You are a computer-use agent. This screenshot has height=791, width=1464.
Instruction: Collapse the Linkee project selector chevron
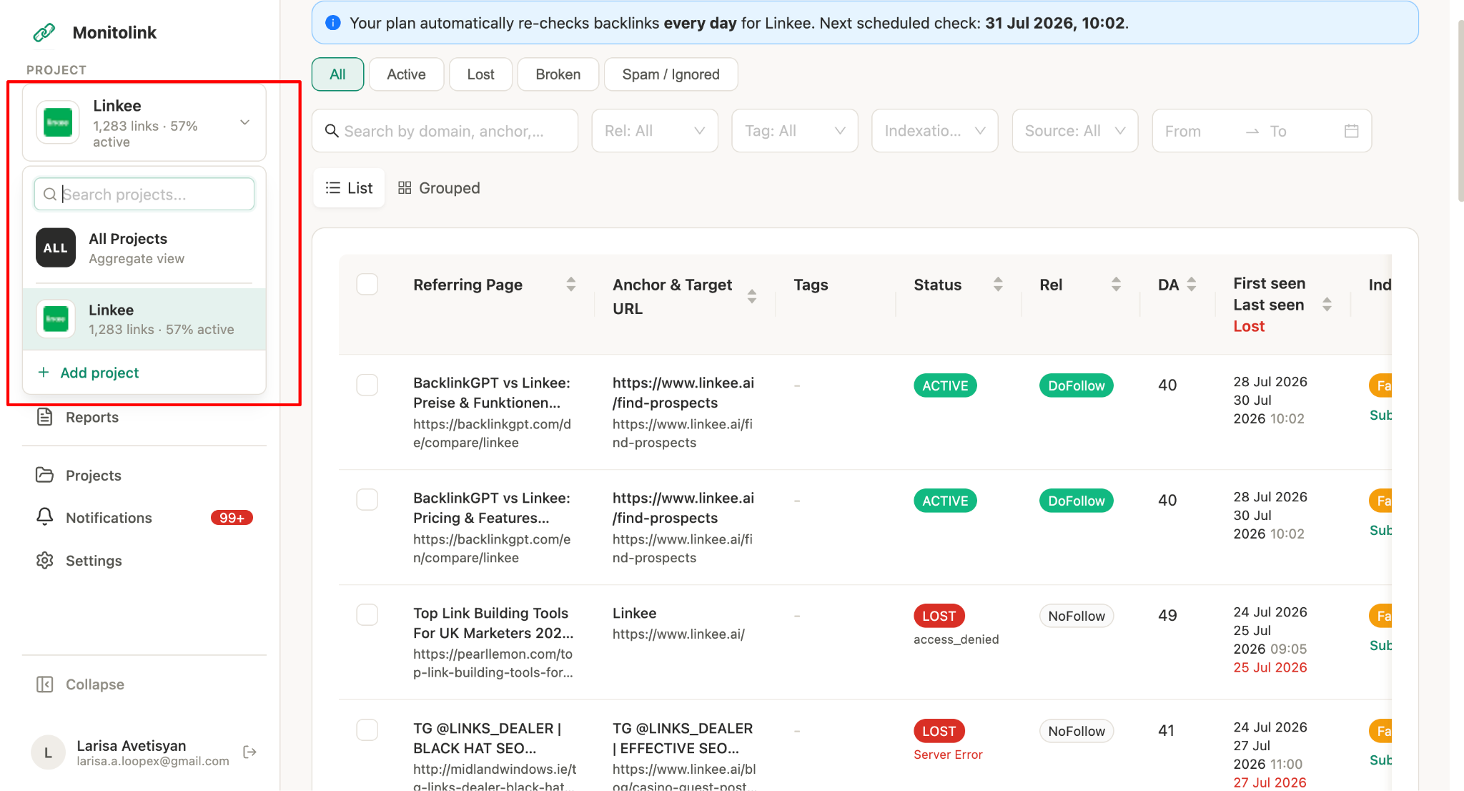(245, 122)
